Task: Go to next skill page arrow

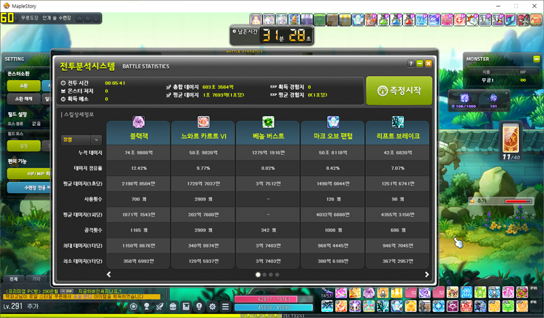Action: point(427,275)
